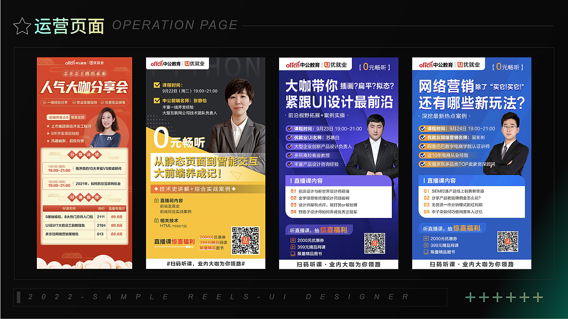Click the 限量精品图书 icon on the purple poster
568x319 pixels.
[293, 254]
